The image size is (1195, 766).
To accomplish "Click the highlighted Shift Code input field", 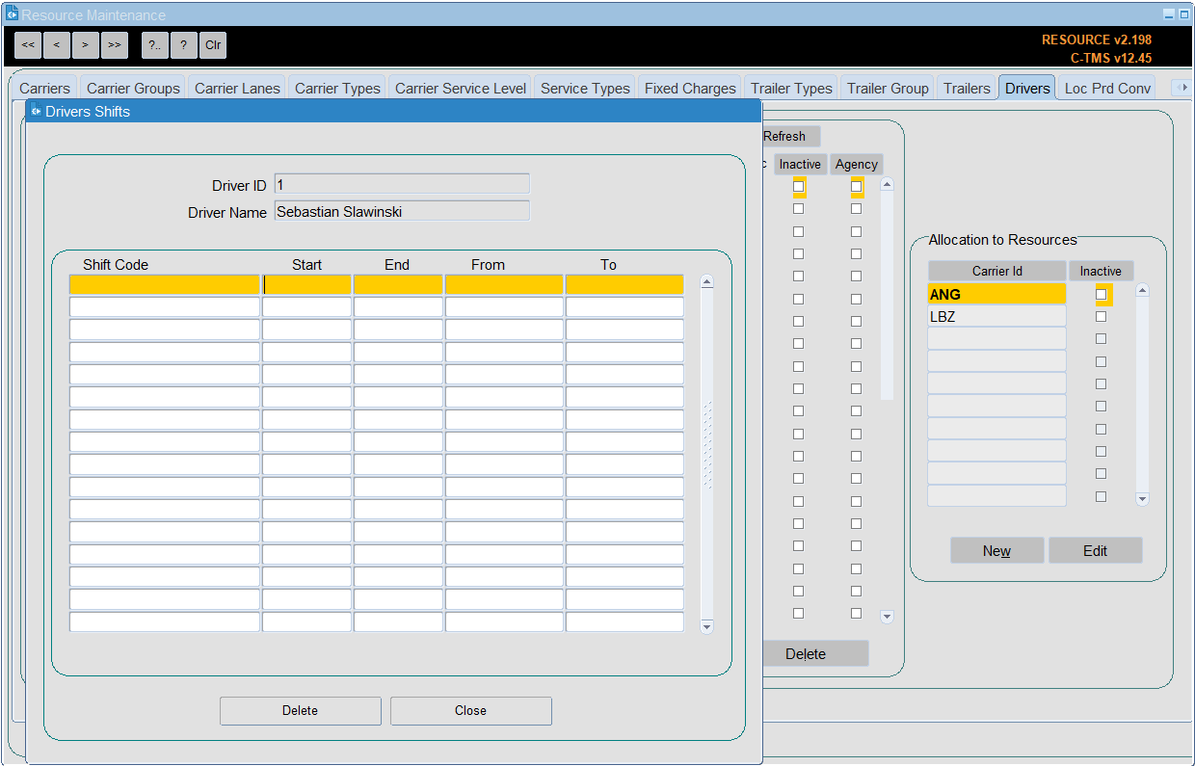I will tap(165, 284).
